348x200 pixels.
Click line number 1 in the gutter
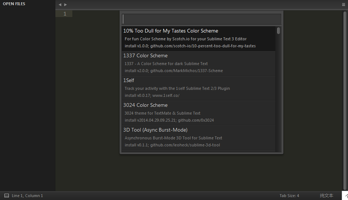[65, 14]
